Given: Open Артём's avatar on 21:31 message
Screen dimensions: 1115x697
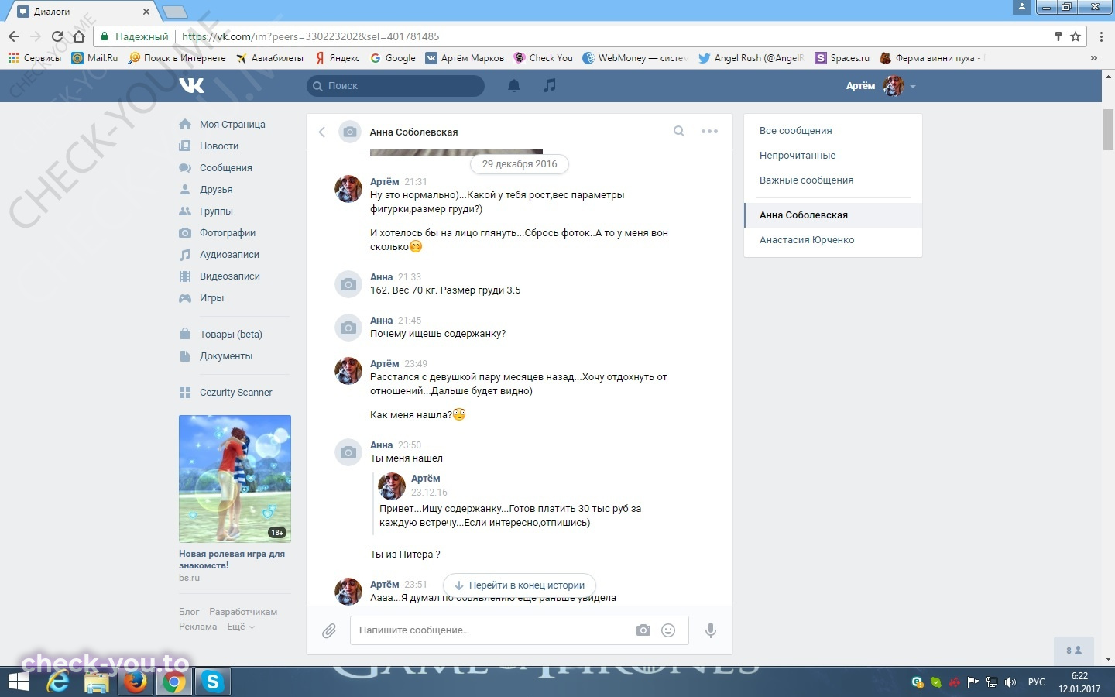Looking at the screenshot, I should tap(348, 188).
